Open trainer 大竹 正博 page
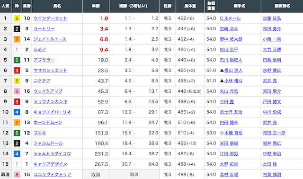The width and height of the screenshot is (303, 179). 272,50
